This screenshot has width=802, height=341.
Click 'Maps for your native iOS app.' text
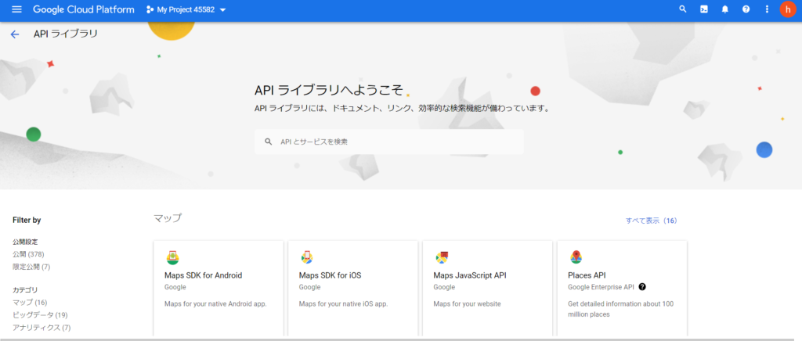click(343, 303)
